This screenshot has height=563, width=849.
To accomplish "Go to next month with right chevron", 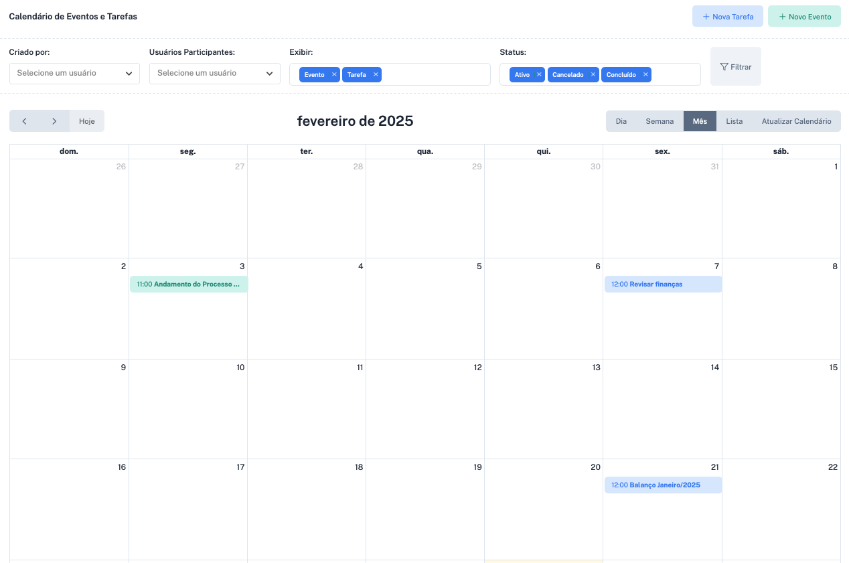I will click(54, 121).
